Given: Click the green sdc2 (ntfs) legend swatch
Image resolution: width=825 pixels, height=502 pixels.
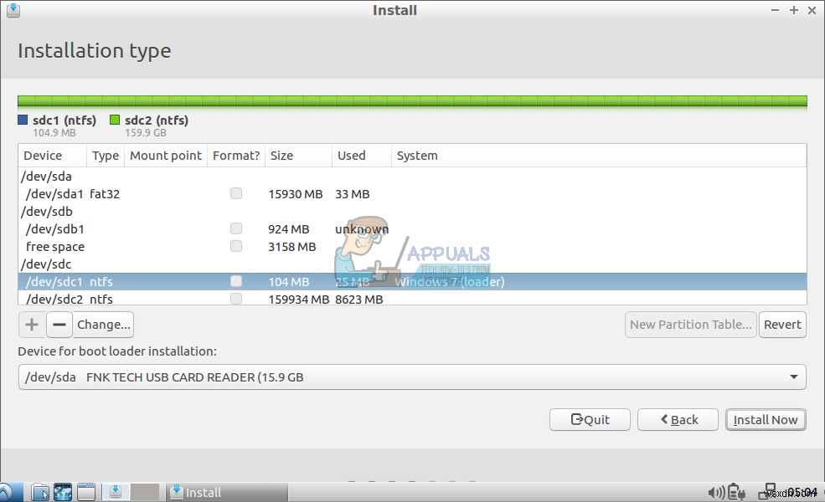Looking at the screenshot, I should [115, 120].
